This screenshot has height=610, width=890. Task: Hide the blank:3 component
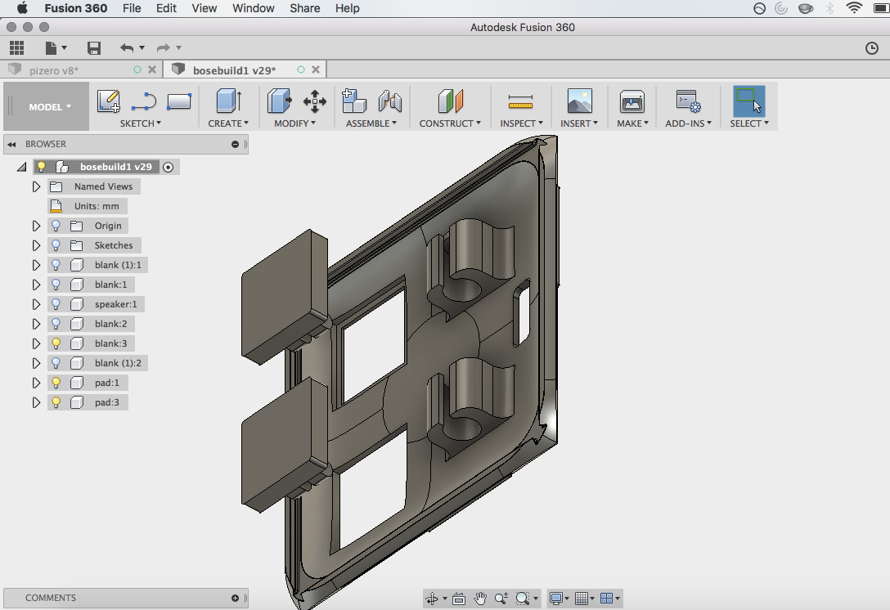pyautogui.click(x=56, y=343)
